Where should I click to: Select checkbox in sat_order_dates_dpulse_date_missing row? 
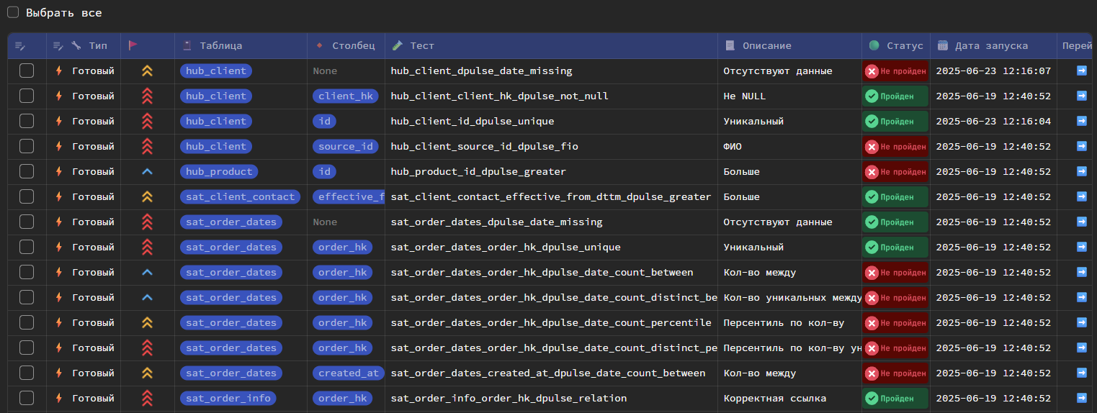(27, 222)
